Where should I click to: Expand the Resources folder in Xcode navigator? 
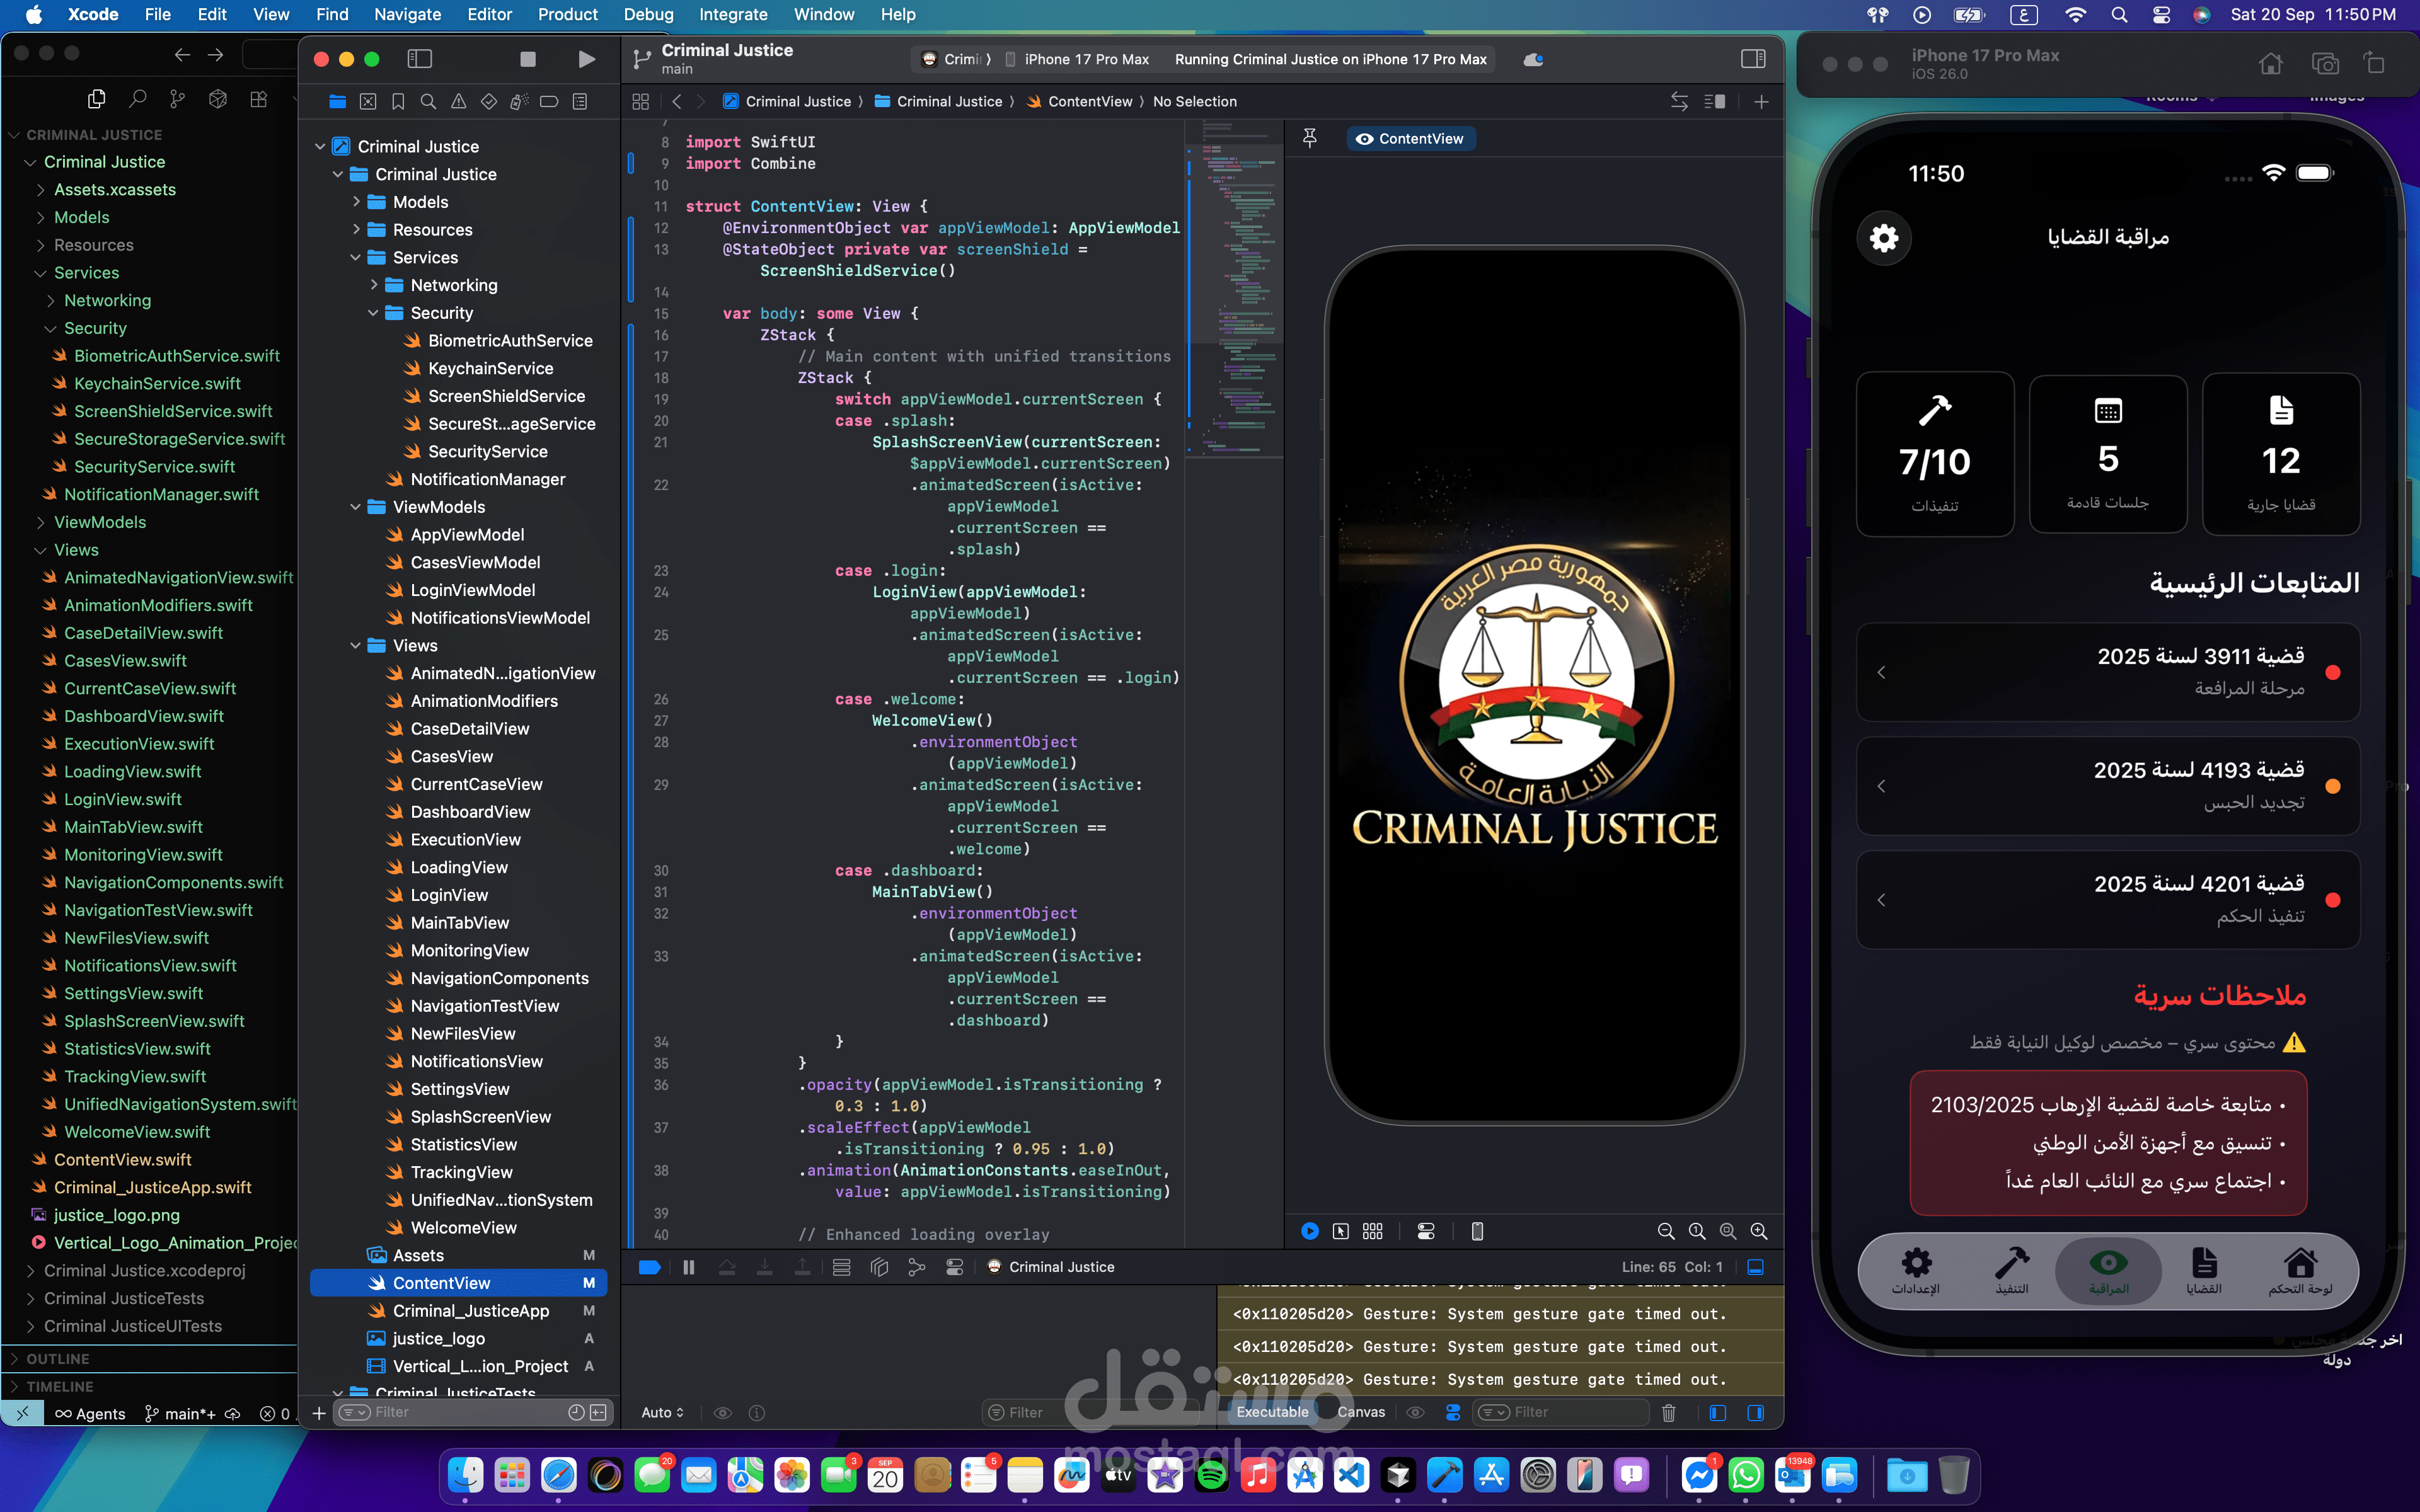click(356, 230)
